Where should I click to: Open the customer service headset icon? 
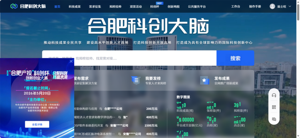pos(274,95)
